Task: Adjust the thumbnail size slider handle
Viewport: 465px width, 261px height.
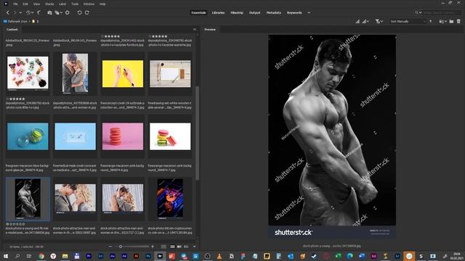Action: (121, 246)
